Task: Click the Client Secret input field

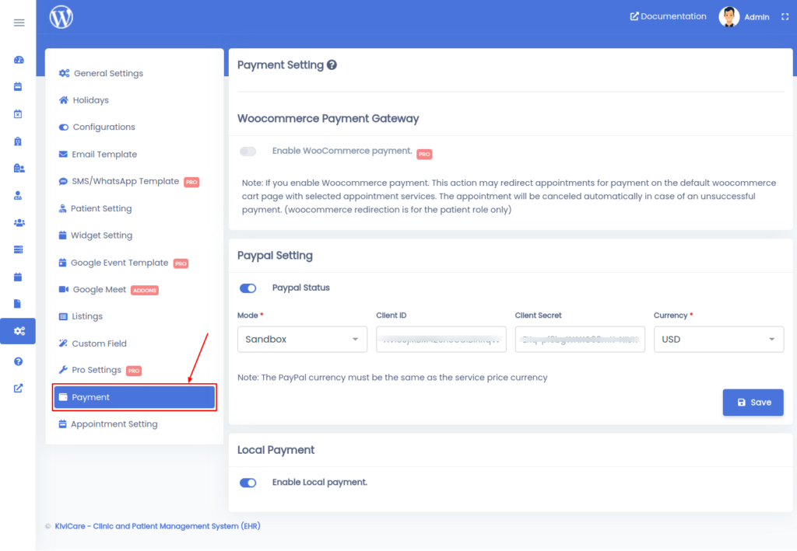Action: pos(580,339)
